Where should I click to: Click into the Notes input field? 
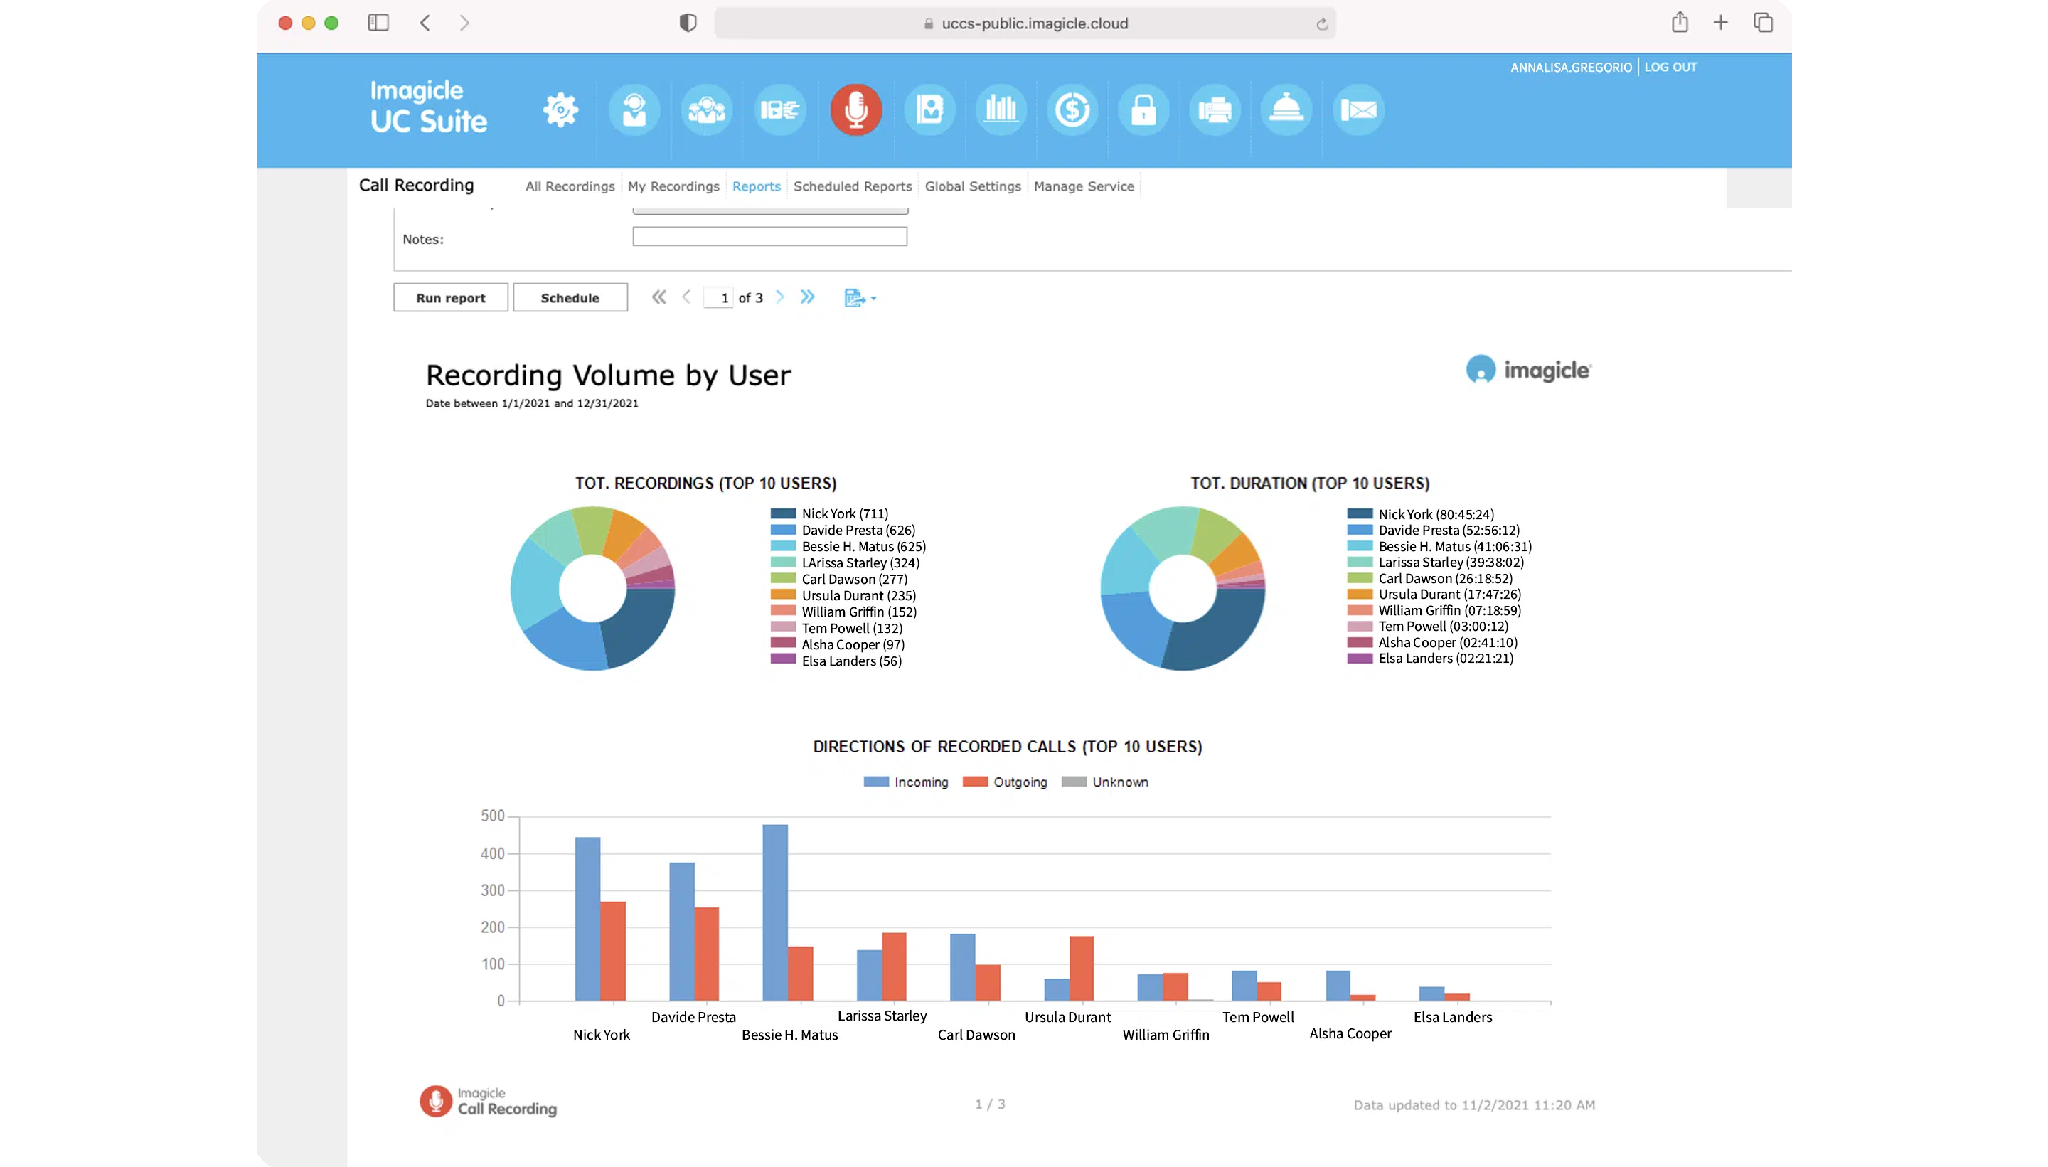(769, 236)
